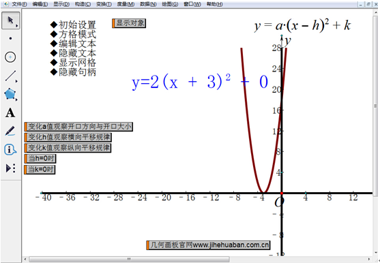Click the y-axis tick label 28
The width and height of the screenshot is (380, 263).
276,48
